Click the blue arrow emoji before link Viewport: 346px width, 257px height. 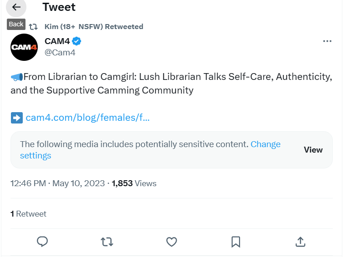17,118
